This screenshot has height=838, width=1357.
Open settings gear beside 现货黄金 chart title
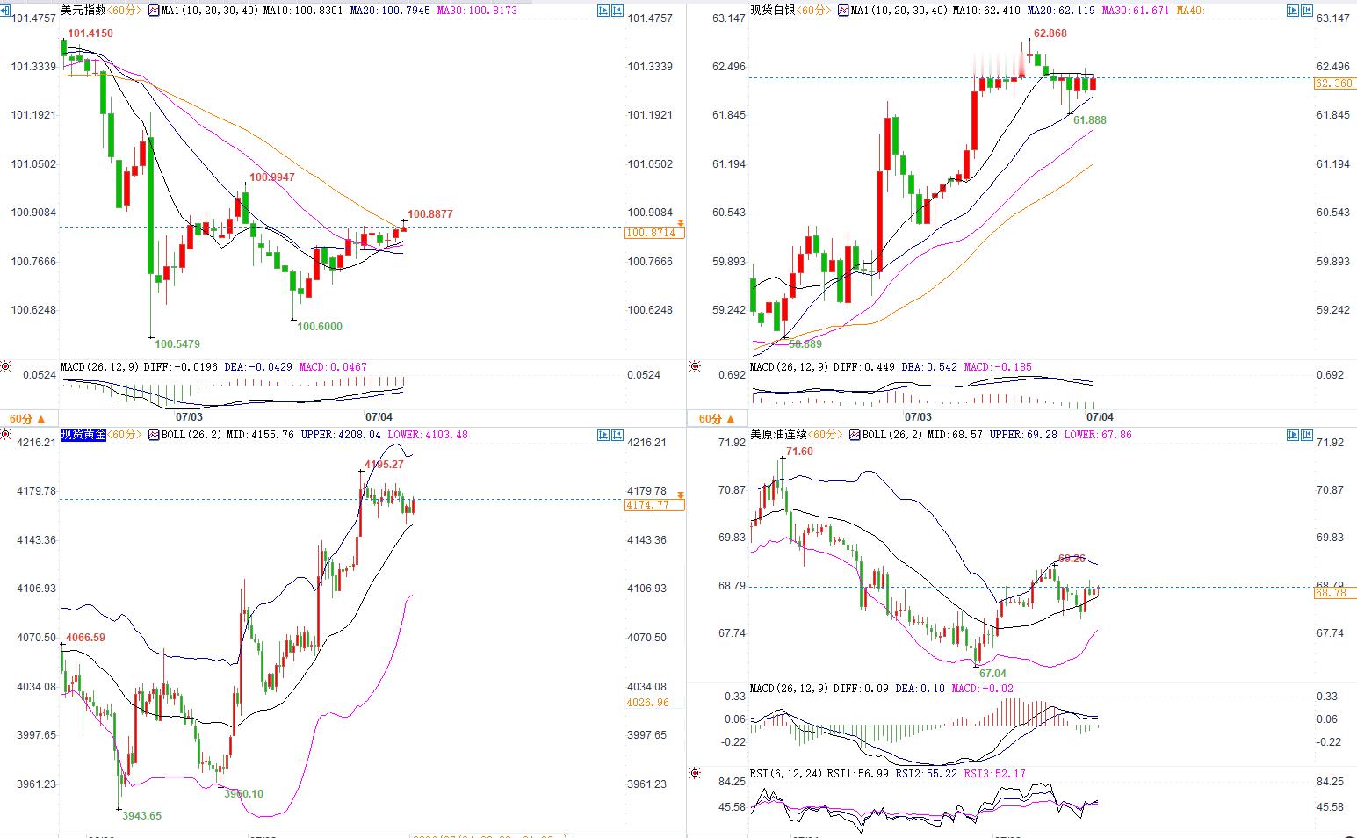(x=6, y=435)
